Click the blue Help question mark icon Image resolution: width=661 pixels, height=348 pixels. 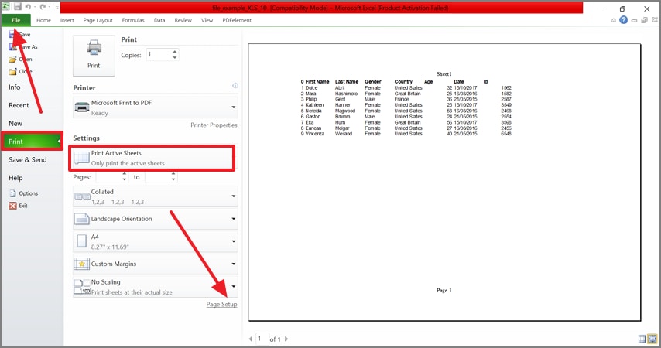624,20
